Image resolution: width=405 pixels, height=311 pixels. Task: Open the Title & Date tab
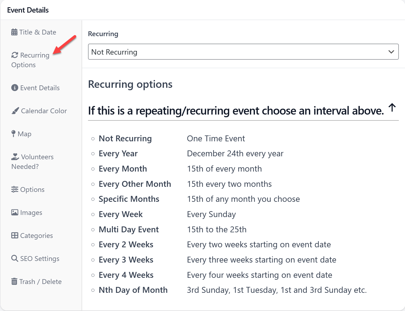point(38,32)
